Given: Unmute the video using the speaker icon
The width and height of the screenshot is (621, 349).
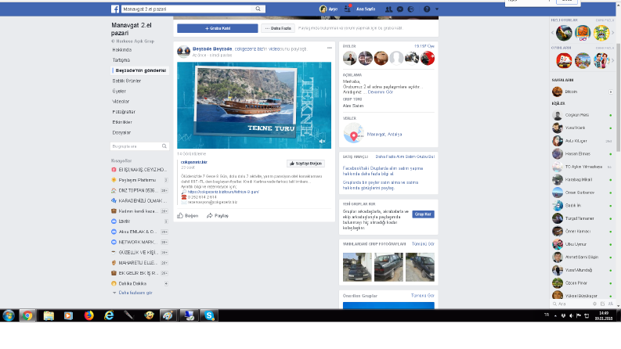Looking at the screenshot, I should [322, 142].
